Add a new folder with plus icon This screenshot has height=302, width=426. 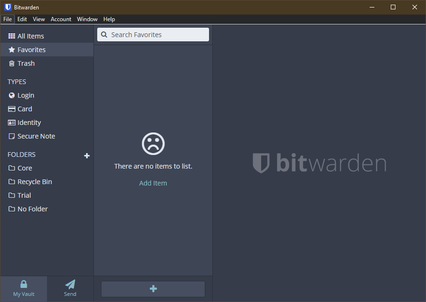[x=87, y=155]
